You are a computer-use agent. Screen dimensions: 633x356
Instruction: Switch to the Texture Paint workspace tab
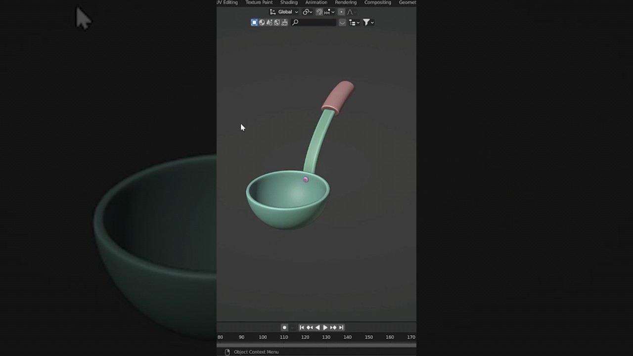(x=259, y=2)
